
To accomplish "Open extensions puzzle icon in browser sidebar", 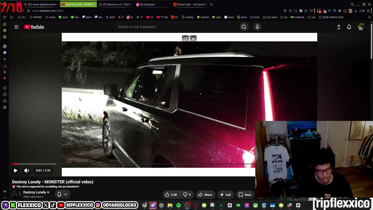I will coord(5,101).
